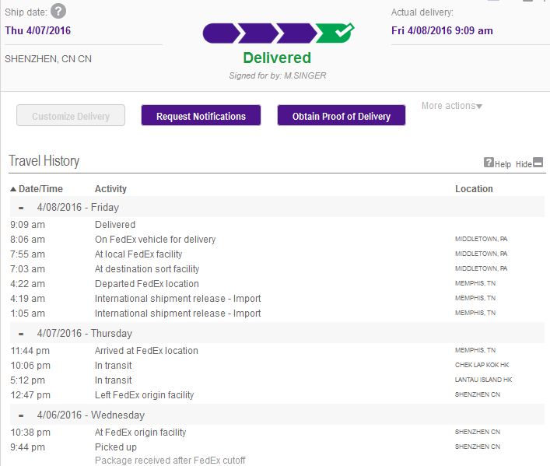Select 'Arrived at FedEx location' activity
The height and width of the screenshot is (466, 550).
(146, 351)
